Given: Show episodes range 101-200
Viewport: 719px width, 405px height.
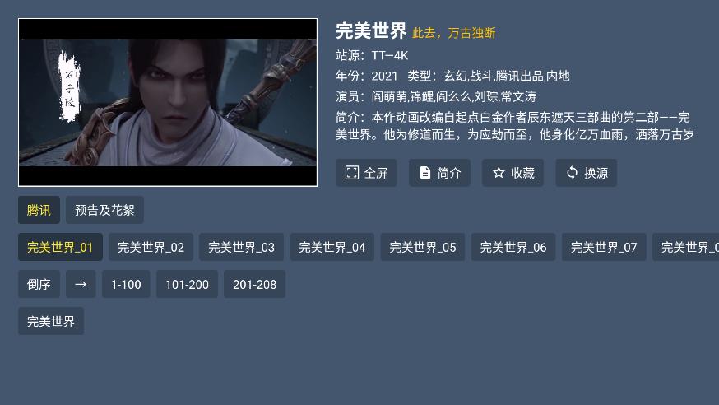Looking at the screenshot, I should (x=187, y=284).
